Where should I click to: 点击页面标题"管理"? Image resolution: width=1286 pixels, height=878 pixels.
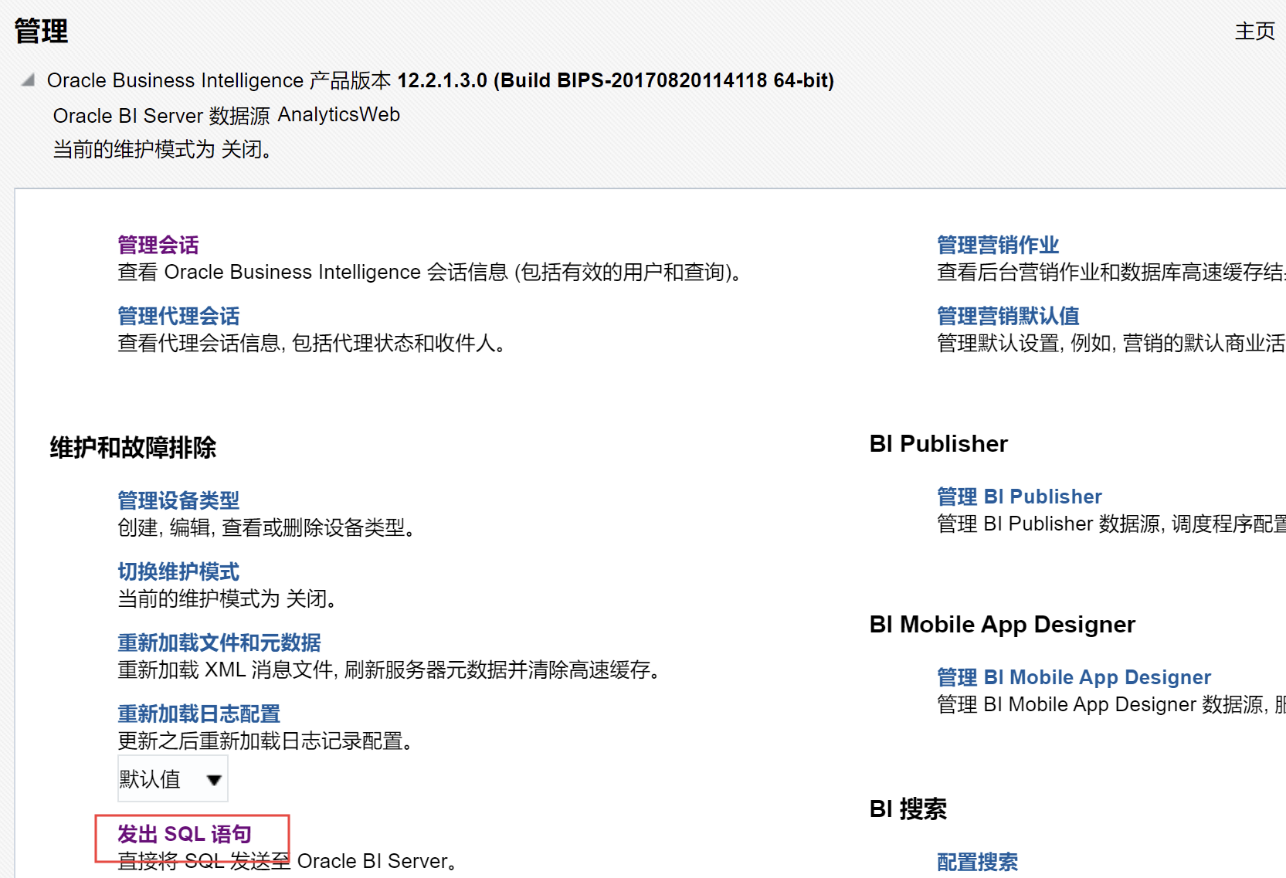click(x=39, y=32)
